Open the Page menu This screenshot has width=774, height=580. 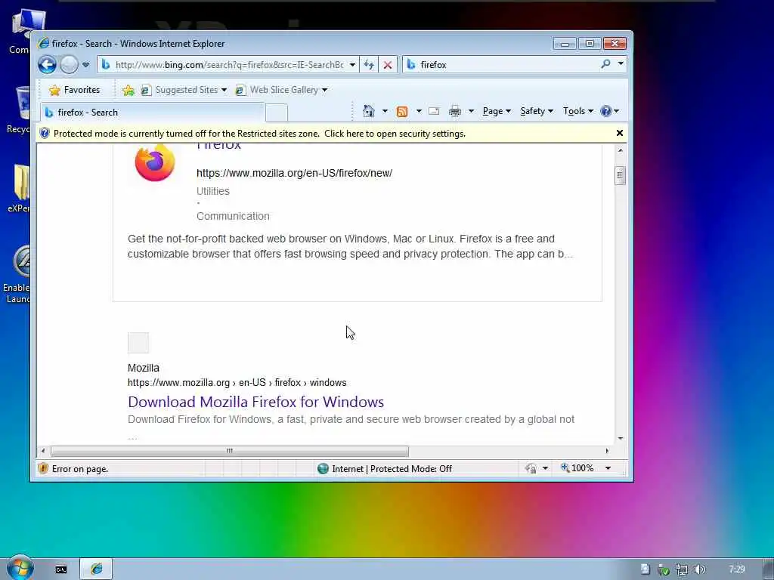pos(497,111)
